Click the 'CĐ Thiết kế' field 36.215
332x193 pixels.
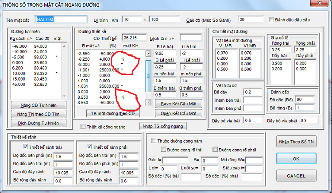pos(134,38)
